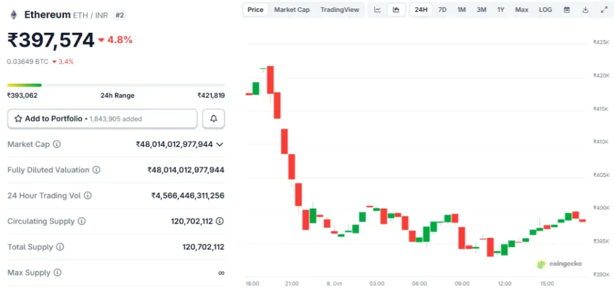
Task: Click info icon next to Max Supply
Action: click(58, 273)
